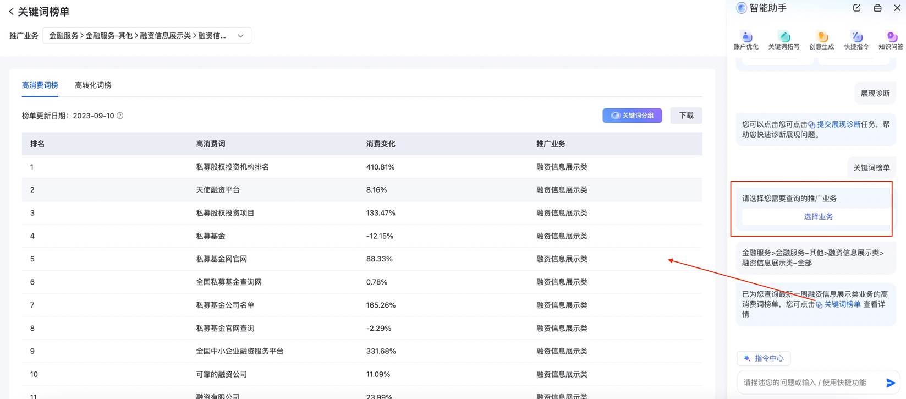The height and width of the screenshot is (399, 906).
Task: Switch to 高转化词榜 tab
Action: [93, 85]
